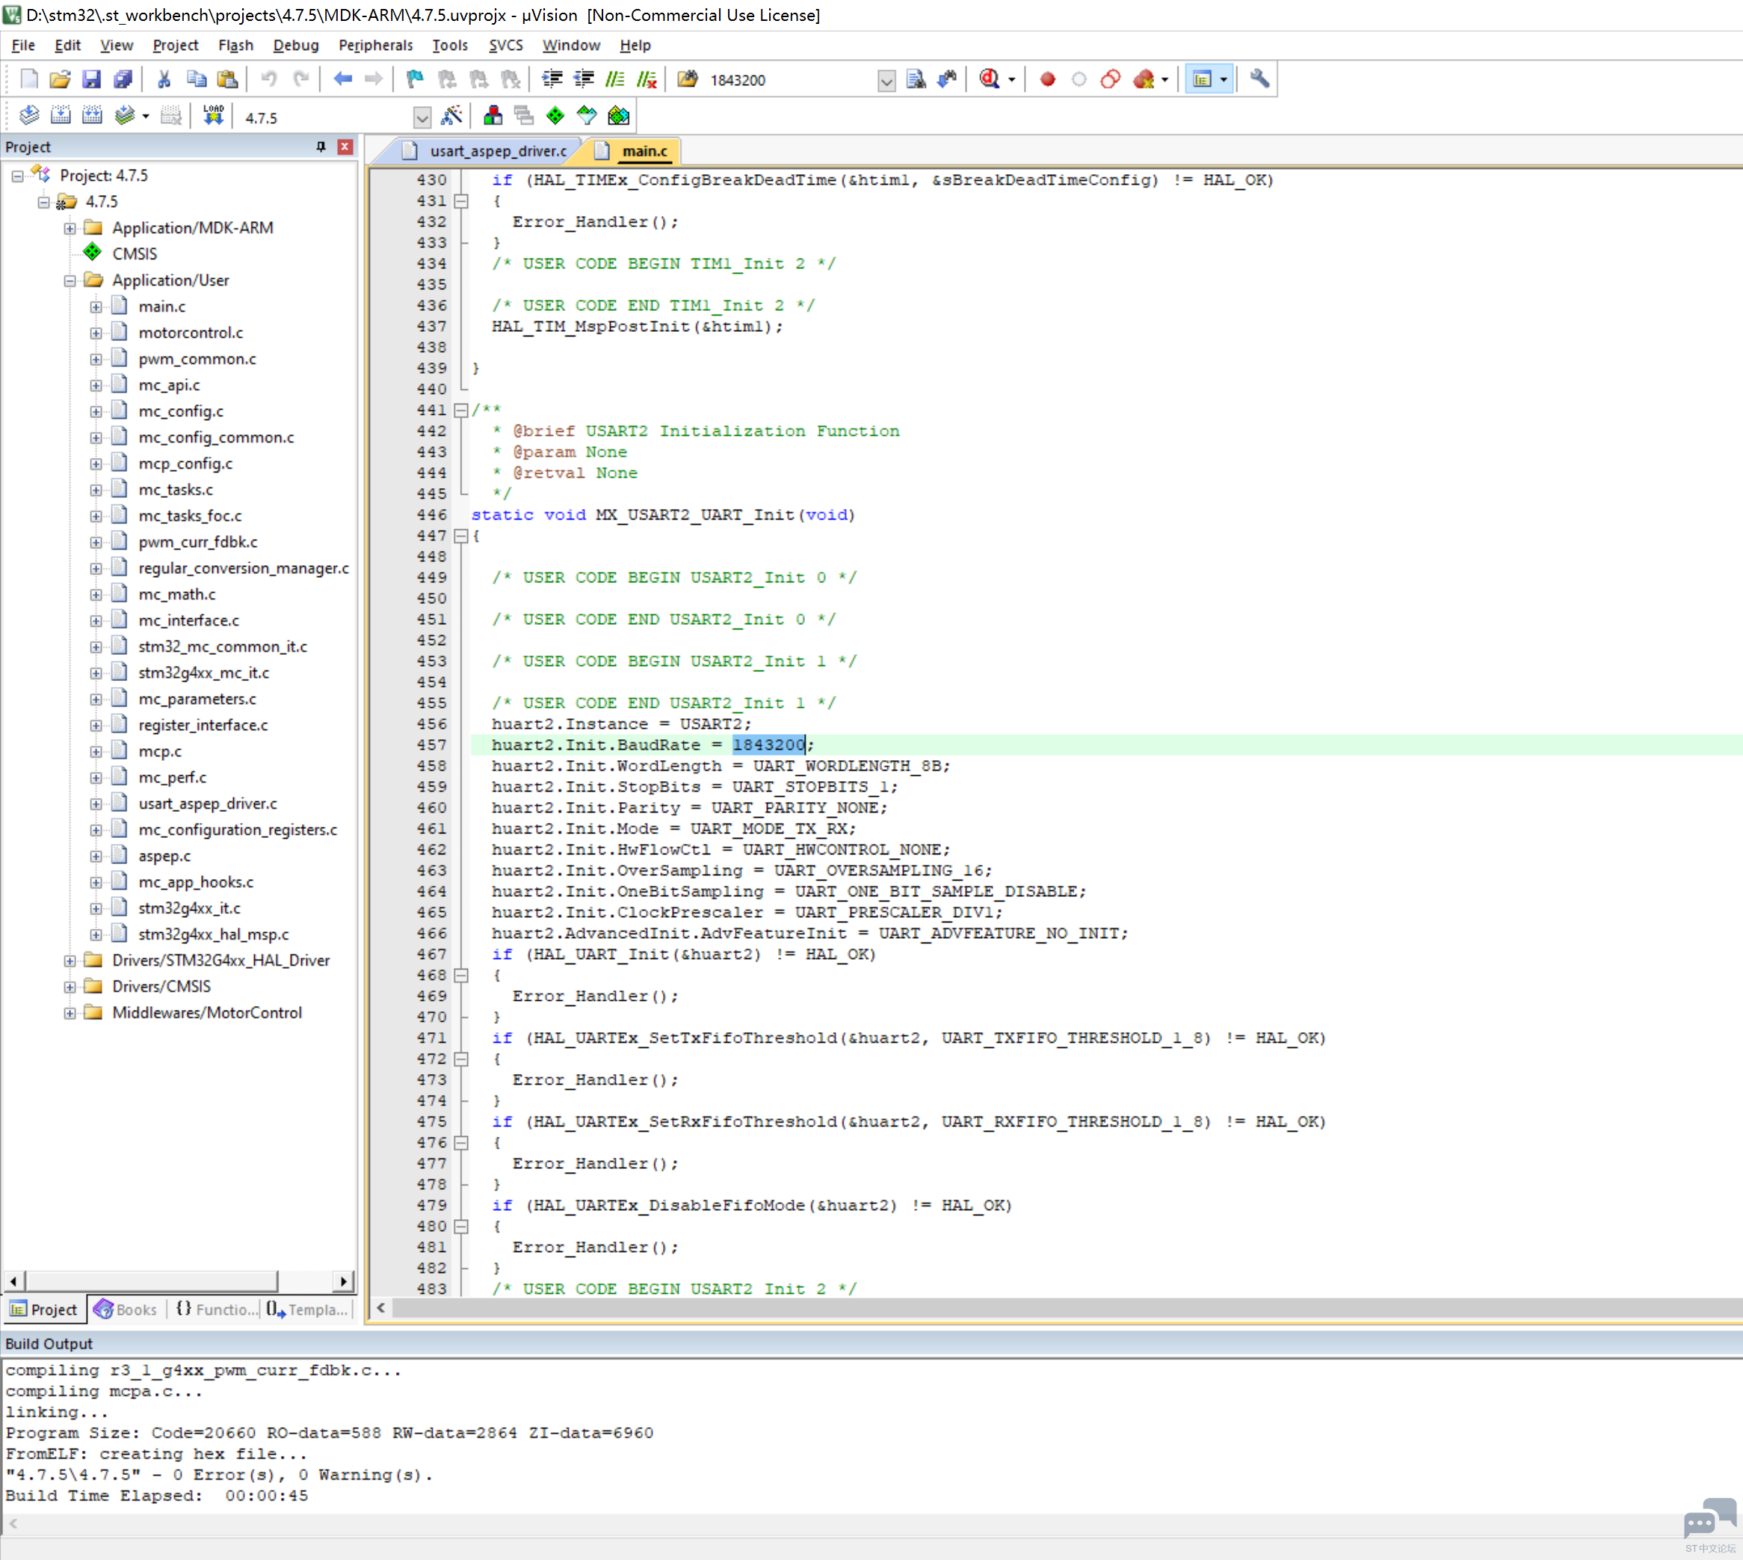Expand Application/MDK-ARM folder node

tap(70, 228)
